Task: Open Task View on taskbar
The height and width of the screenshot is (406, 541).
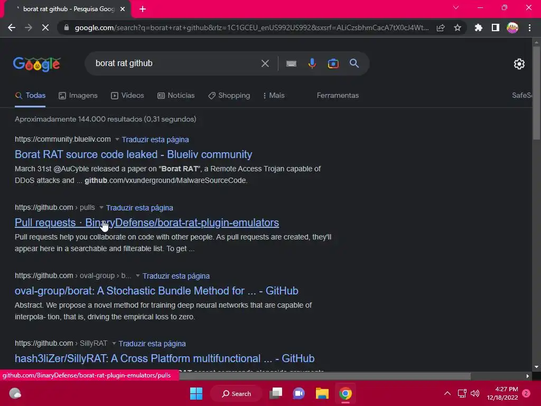Action: pyautogui.click(x=276, y=393)
